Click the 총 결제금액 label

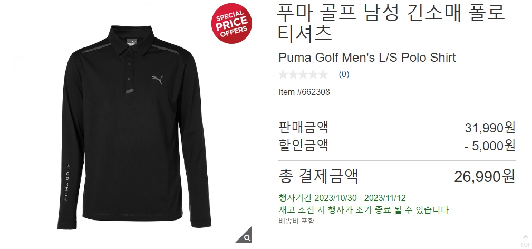pos(318,176)
